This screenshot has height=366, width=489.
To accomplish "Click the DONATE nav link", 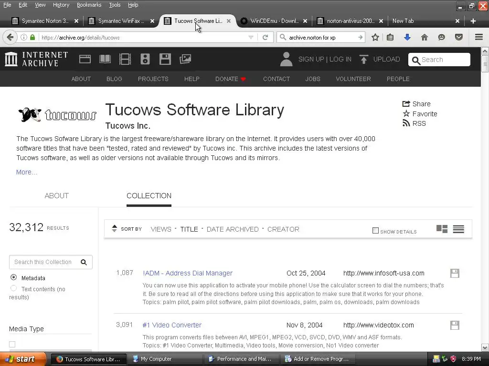I will pyautogui.click(x=231, y=79).
